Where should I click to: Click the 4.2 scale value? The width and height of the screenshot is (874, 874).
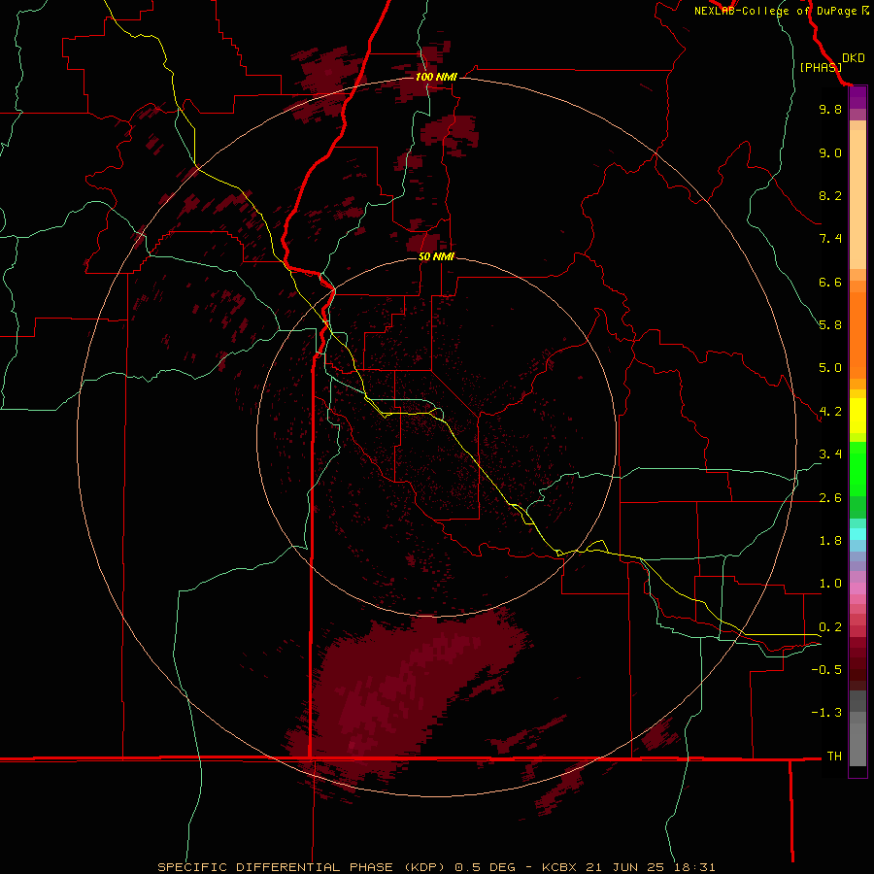[x=830, y=412]
